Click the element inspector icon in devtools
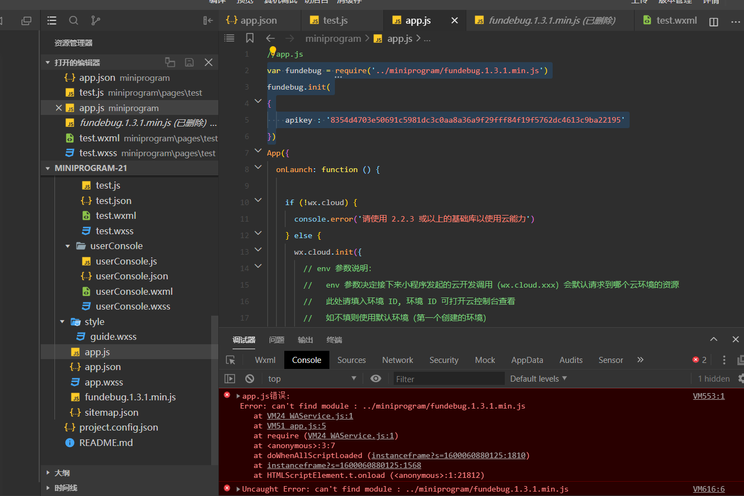Screen dimensions: 744x496 [x=230, y=360]
